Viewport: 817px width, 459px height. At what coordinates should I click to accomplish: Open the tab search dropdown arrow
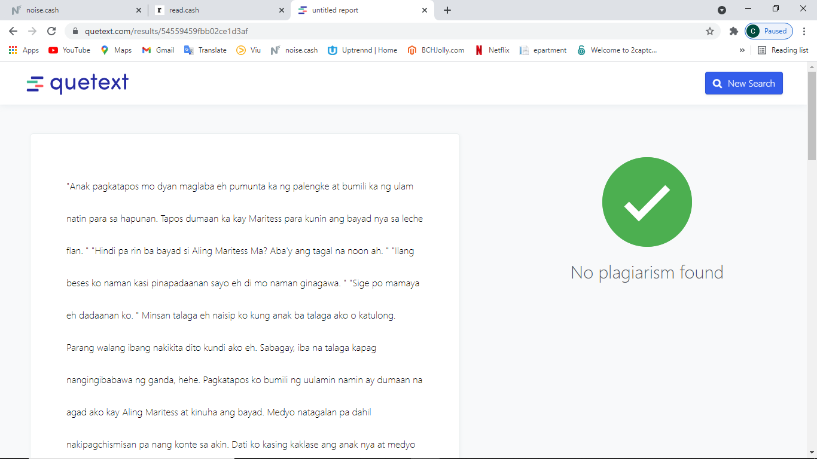coord(722,10)
